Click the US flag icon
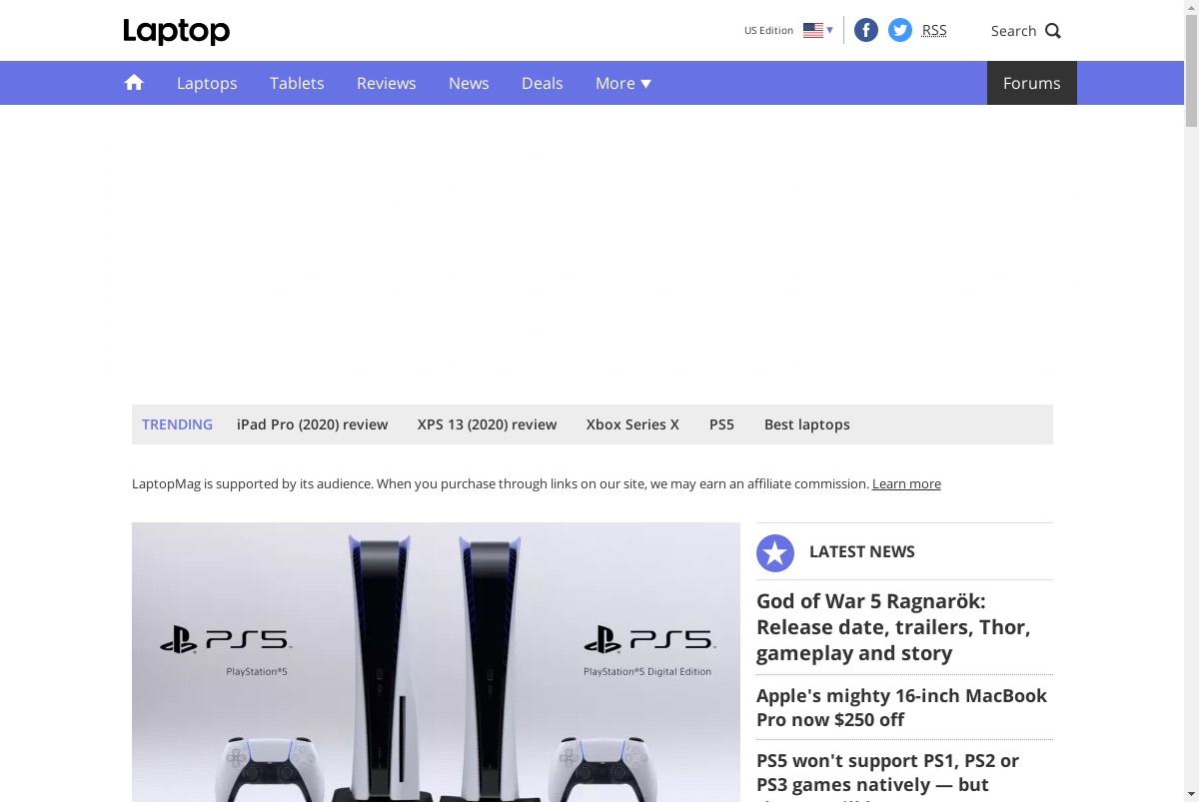Image resolution: width=1199 pixels, height=802 pixels. coord(813,30)
